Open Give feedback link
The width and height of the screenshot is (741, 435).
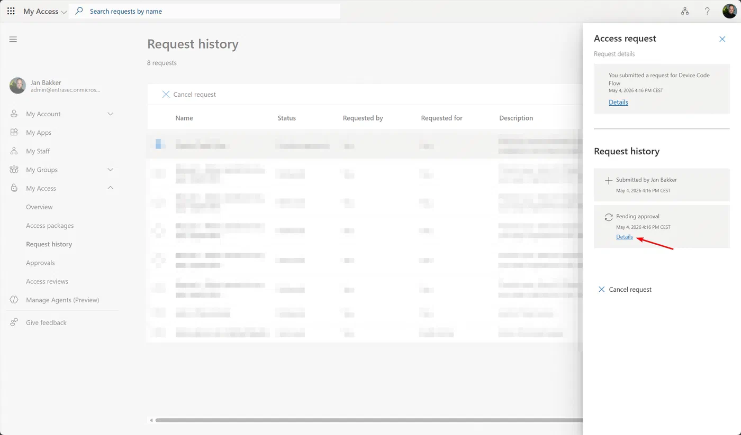[x=46, y=322]
